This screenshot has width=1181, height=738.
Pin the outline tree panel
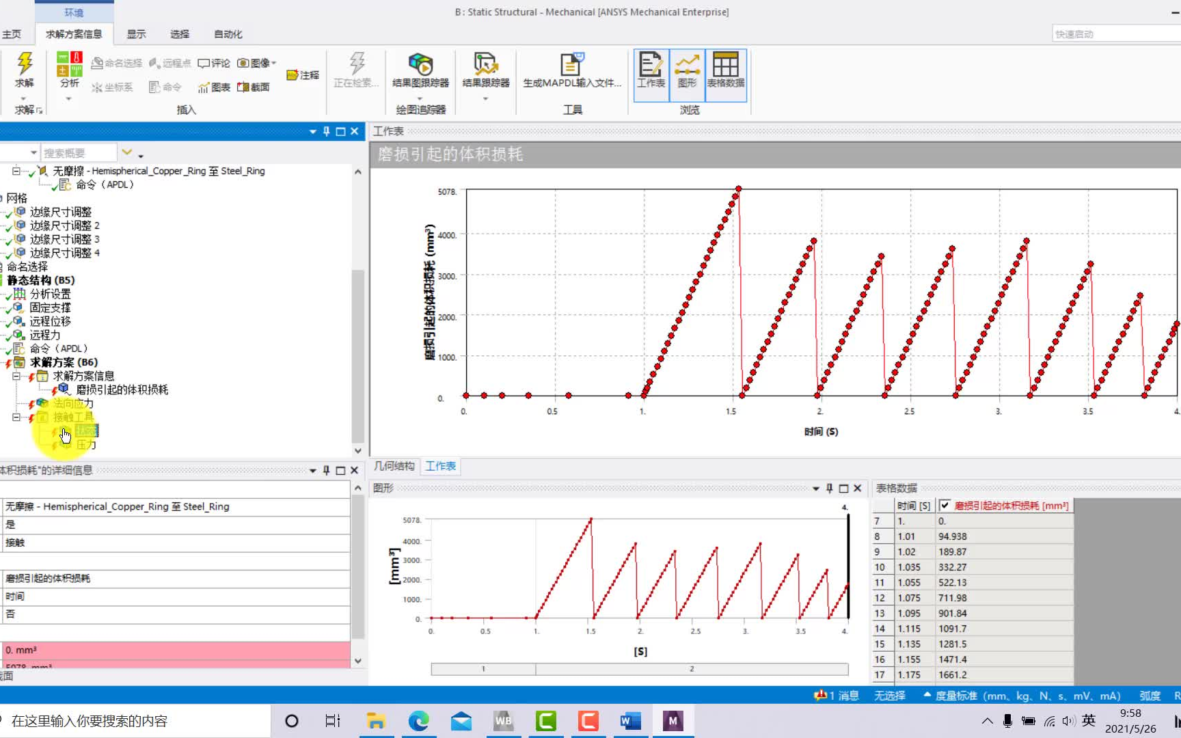click(326, 131)
